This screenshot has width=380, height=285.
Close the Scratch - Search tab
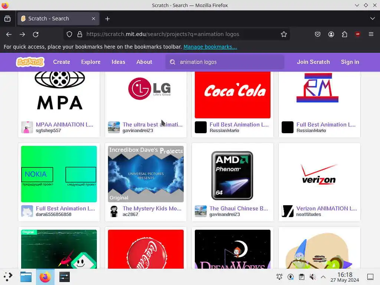pyautogui.click(x=94, y=19)
